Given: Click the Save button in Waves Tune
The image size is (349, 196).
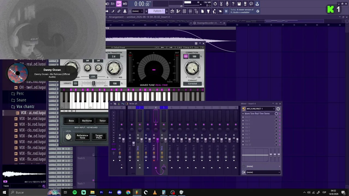Looking at the screenshot, I should (x=196, y=48).
